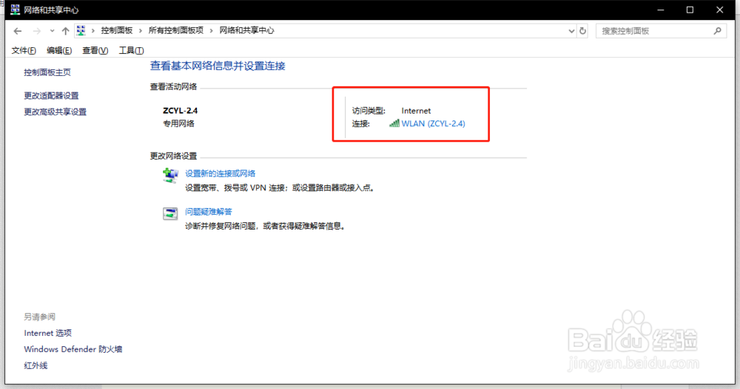
Task: Minimize the 网络和共享中心 window
Action: point(661,10)
